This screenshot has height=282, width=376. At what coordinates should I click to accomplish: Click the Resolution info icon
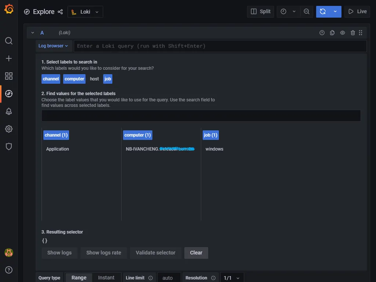click(213, 278)
